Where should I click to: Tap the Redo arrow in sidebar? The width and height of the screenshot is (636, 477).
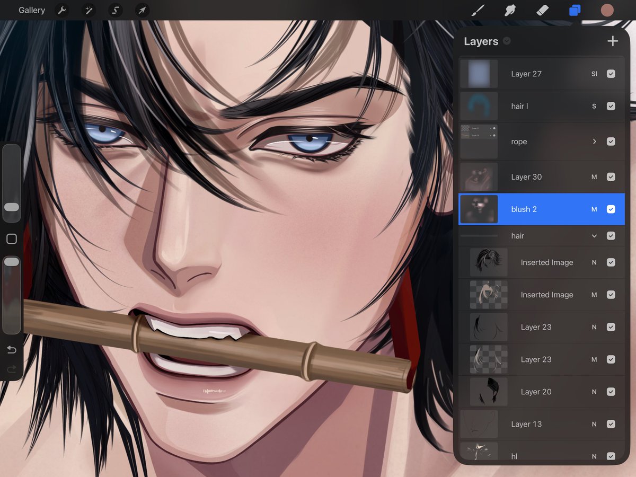point(11,369)
